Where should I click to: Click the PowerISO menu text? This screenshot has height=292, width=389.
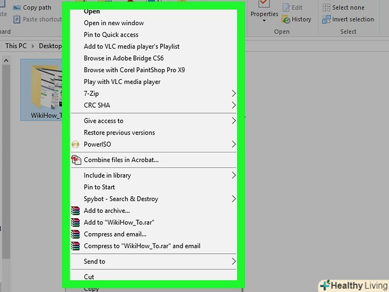pyautogui.click(x=97, y=144)
